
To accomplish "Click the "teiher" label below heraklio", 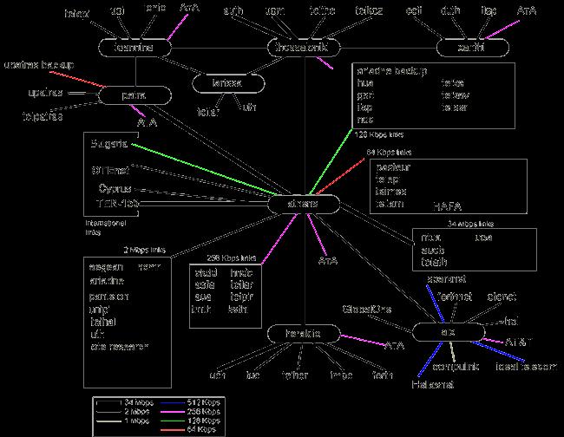I will tap(295, 375).
